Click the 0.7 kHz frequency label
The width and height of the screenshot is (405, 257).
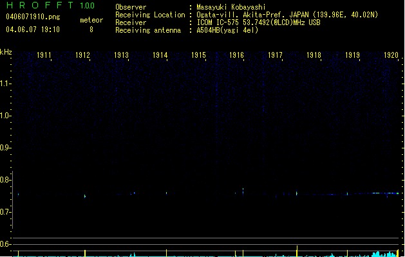5,212
